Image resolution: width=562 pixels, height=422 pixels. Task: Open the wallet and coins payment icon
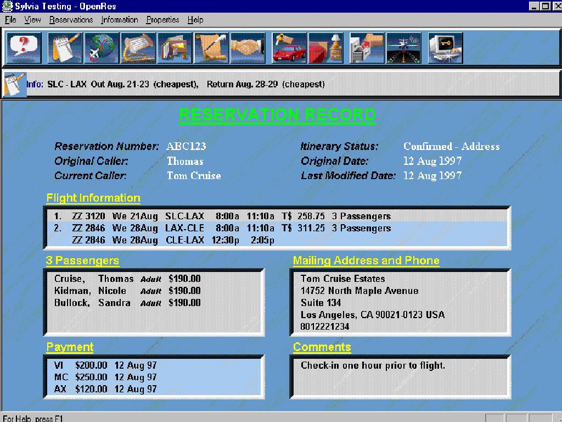click(175, 48)
